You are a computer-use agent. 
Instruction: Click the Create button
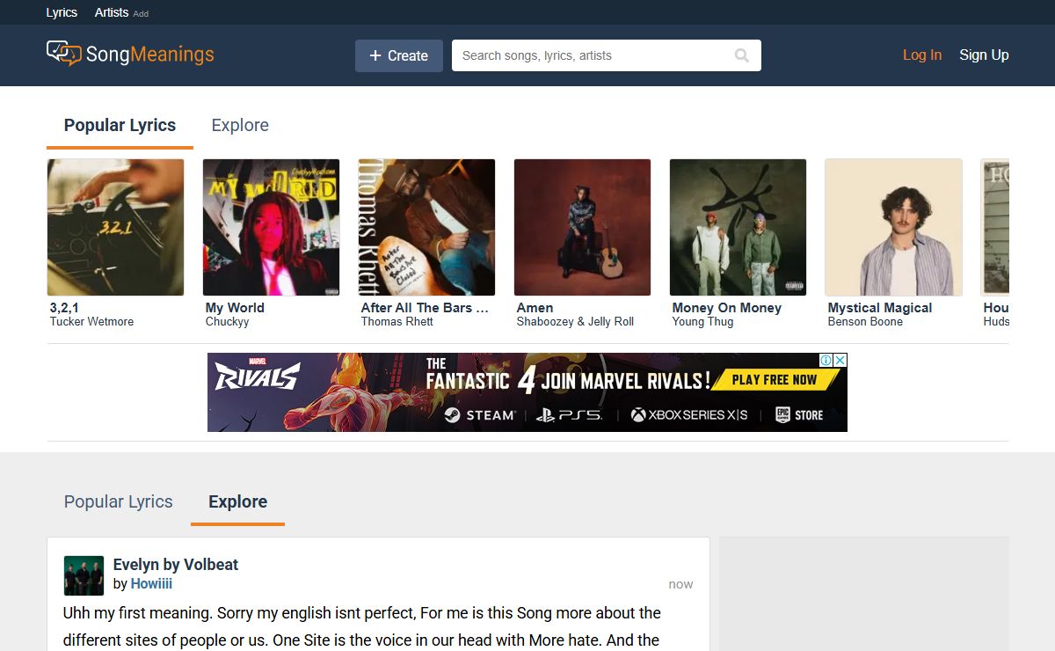click(399, 55)
